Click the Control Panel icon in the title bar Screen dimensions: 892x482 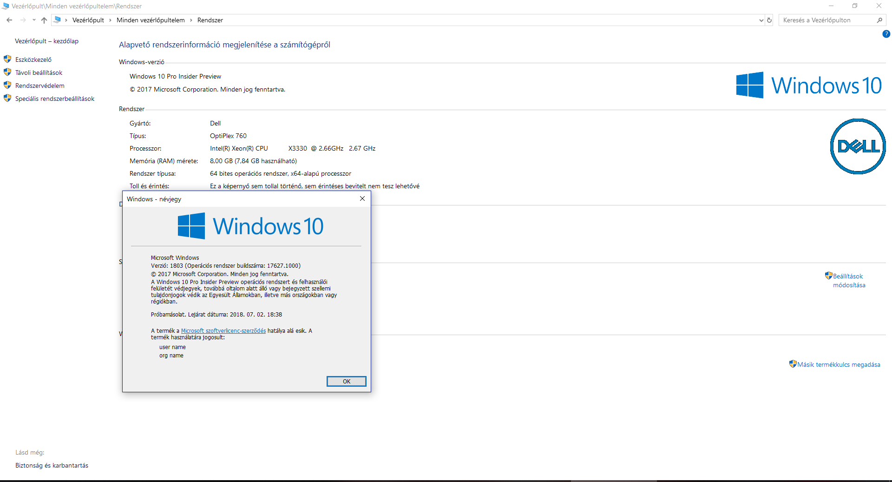tap(6, 6)
